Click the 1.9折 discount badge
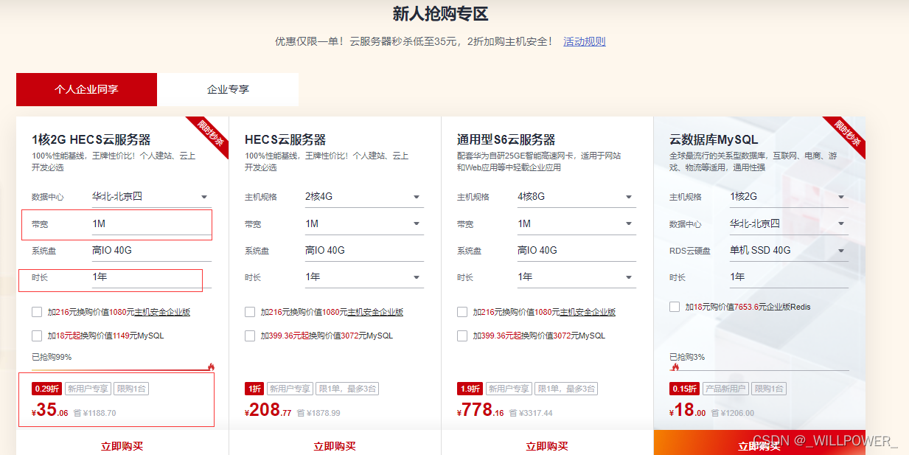This screenshot has height=455, width=909. coord(469,389)
